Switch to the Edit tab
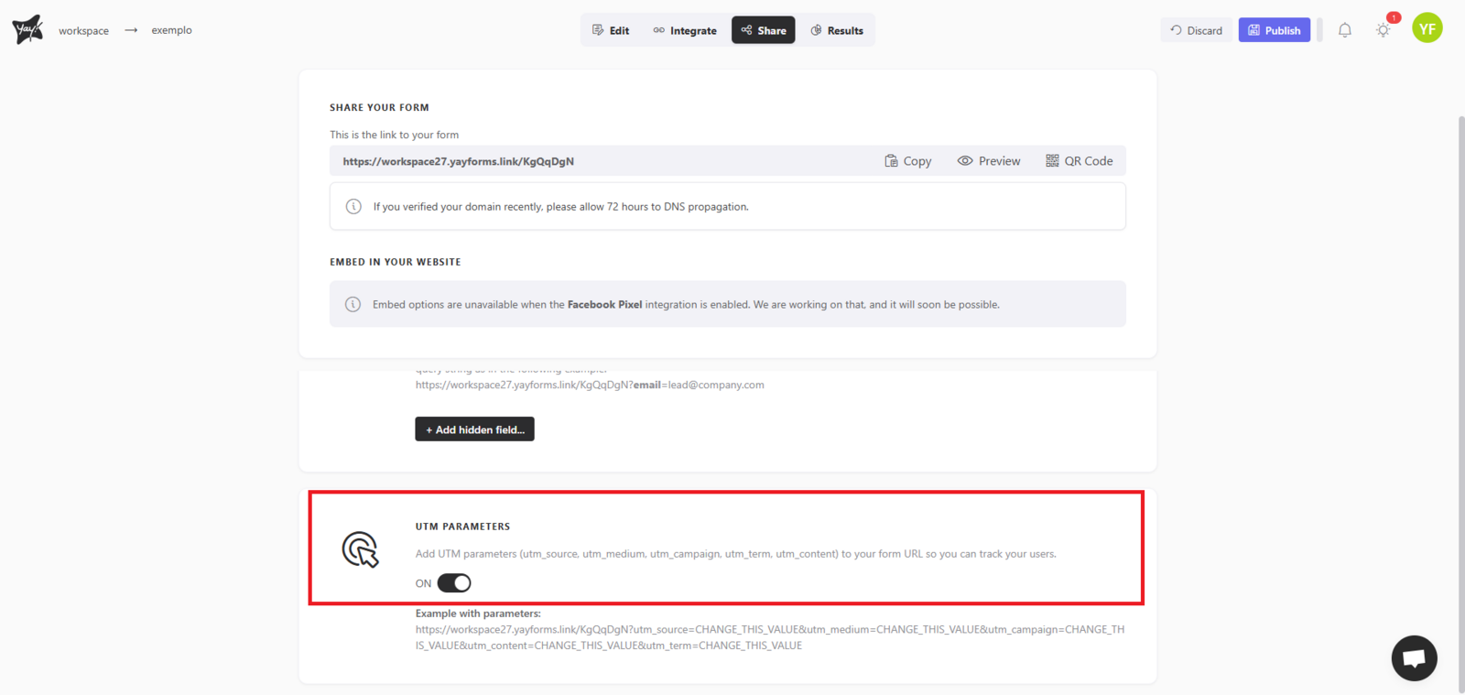Image resolution: width=1465 pixels, height=695 pixels. [x=611, y=30]
